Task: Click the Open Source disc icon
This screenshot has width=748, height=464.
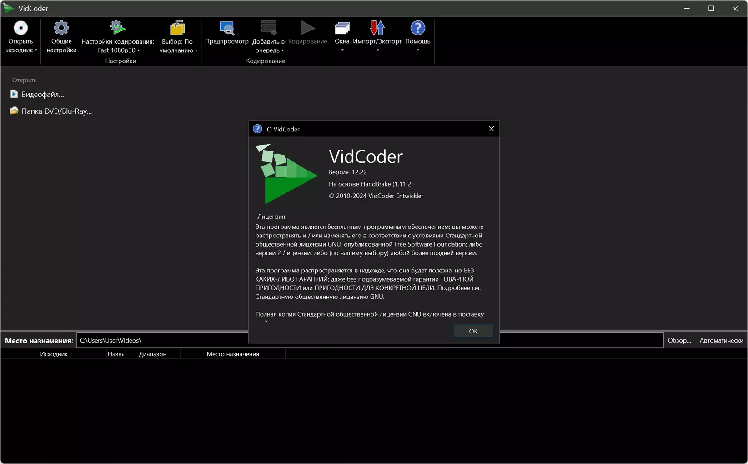Action: [x=20, y=28]
